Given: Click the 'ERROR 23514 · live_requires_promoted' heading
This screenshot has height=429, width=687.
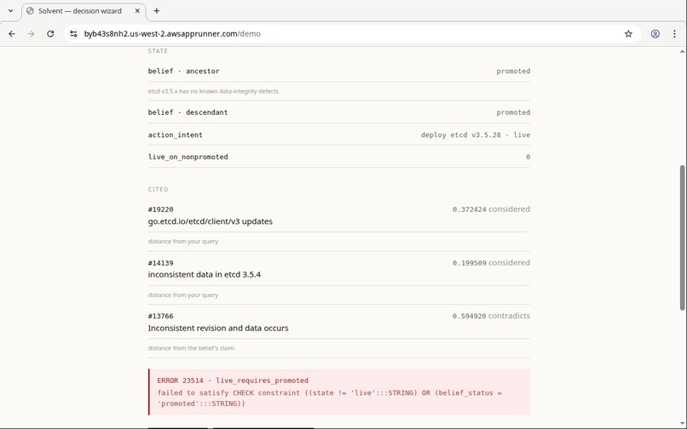Looking at the screenshot, I should tap(233, 380).
